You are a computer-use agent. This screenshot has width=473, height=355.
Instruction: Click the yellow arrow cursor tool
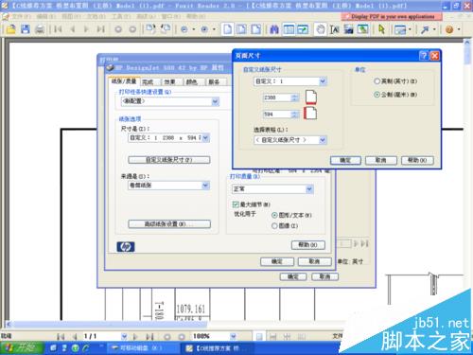pyautogui.click(x=381, y=29)
